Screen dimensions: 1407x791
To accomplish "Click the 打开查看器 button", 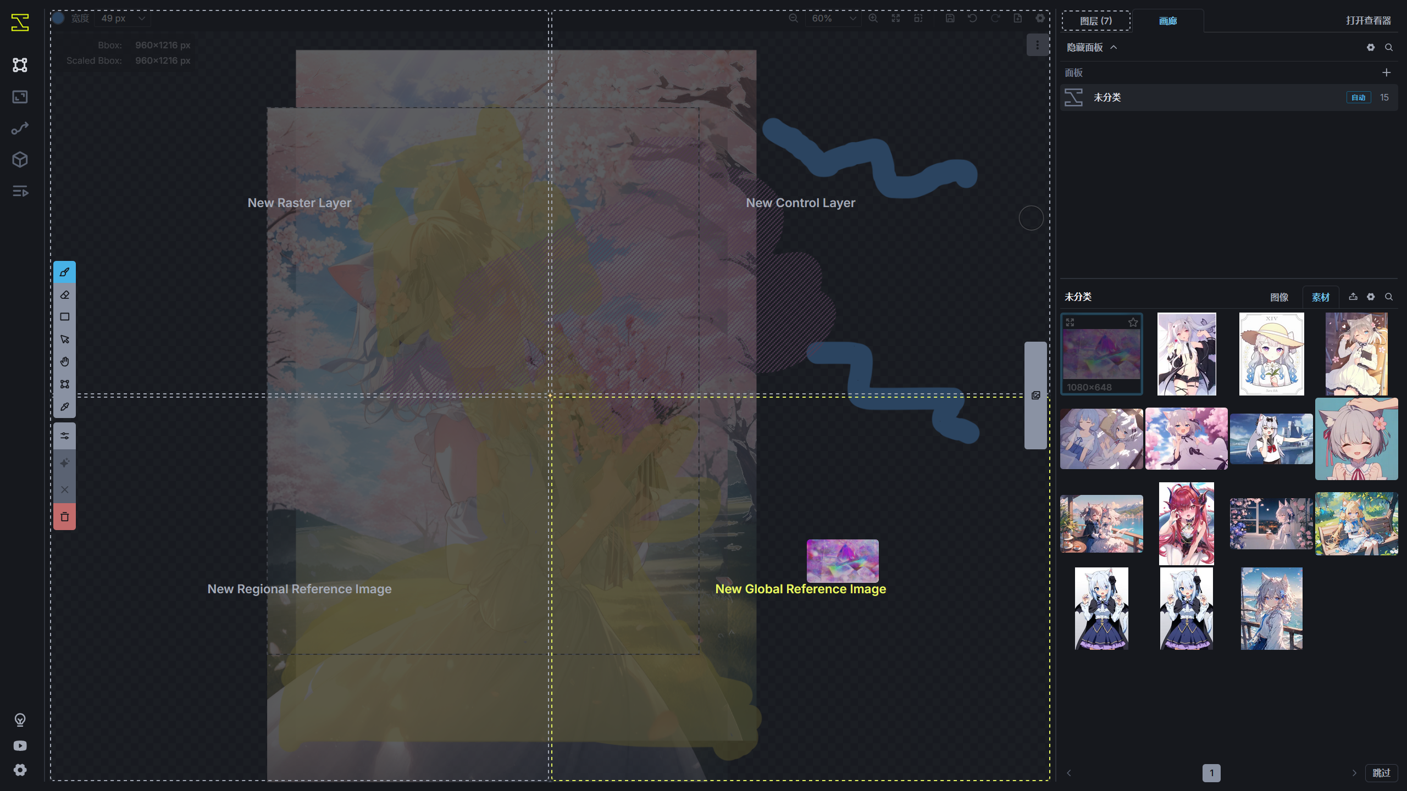I will point(1368,21).
